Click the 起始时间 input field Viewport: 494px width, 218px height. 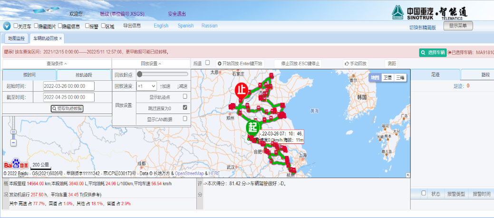pyautogui.click(x=68, y=86)
